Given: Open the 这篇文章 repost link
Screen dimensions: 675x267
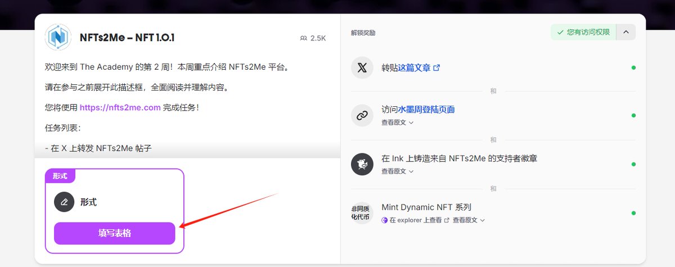Looking at the screenshot, I should [415, 67].
